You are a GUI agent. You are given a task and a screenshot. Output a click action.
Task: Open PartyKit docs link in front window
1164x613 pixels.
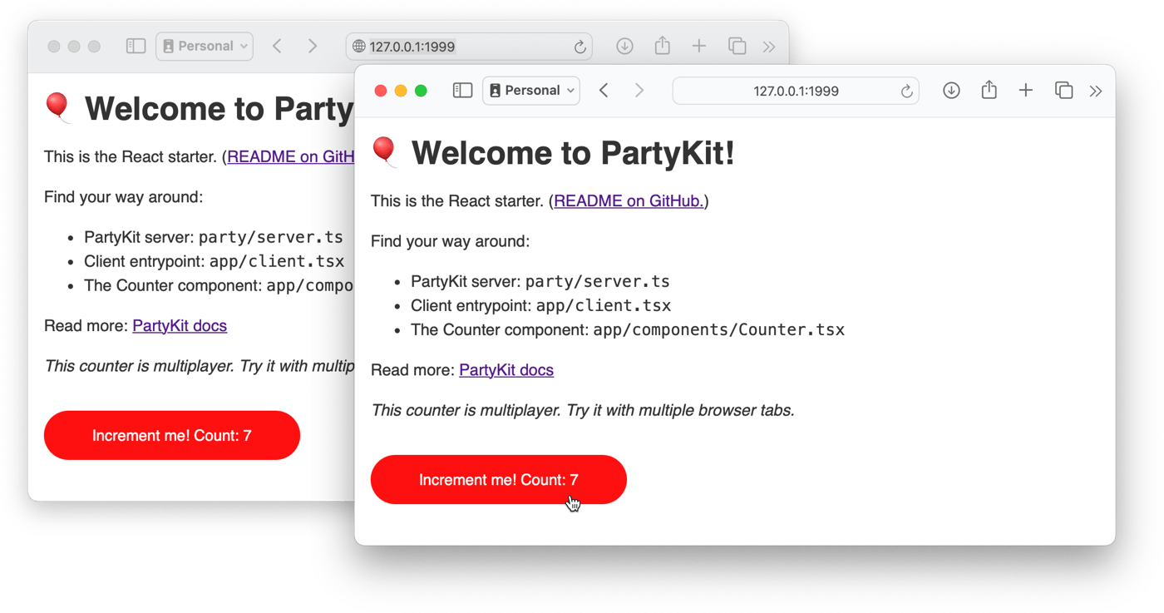coord(506,370)
